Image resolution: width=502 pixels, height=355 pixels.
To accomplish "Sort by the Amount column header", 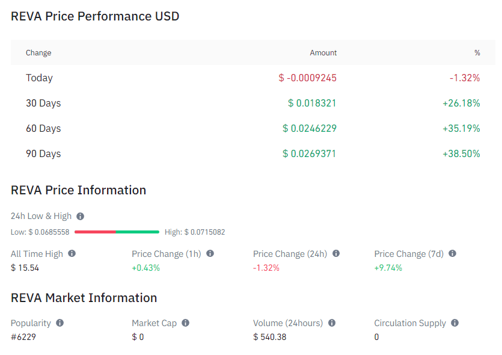I will pyautogui.click(x=323, y=53).
